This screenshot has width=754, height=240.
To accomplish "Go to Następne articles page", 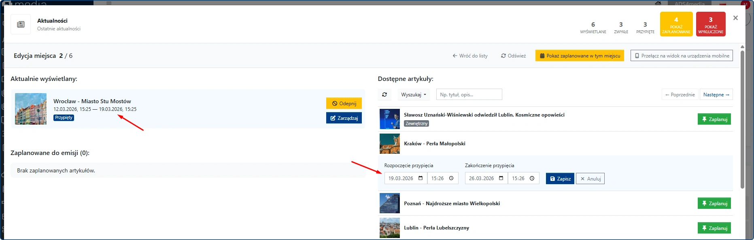I will (716, 95).
